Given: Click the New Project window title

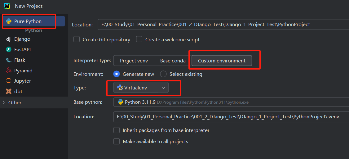Looking at the screenshot, I should (x=29, y=6).
